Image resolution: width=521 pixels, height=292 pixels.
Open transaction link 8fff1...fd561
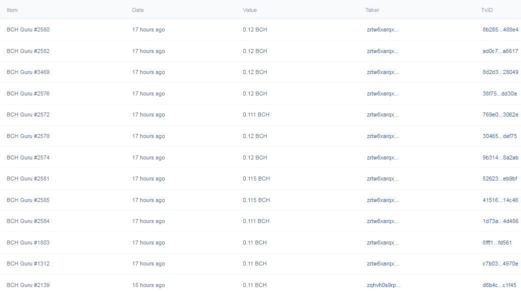tap(497, 242)
